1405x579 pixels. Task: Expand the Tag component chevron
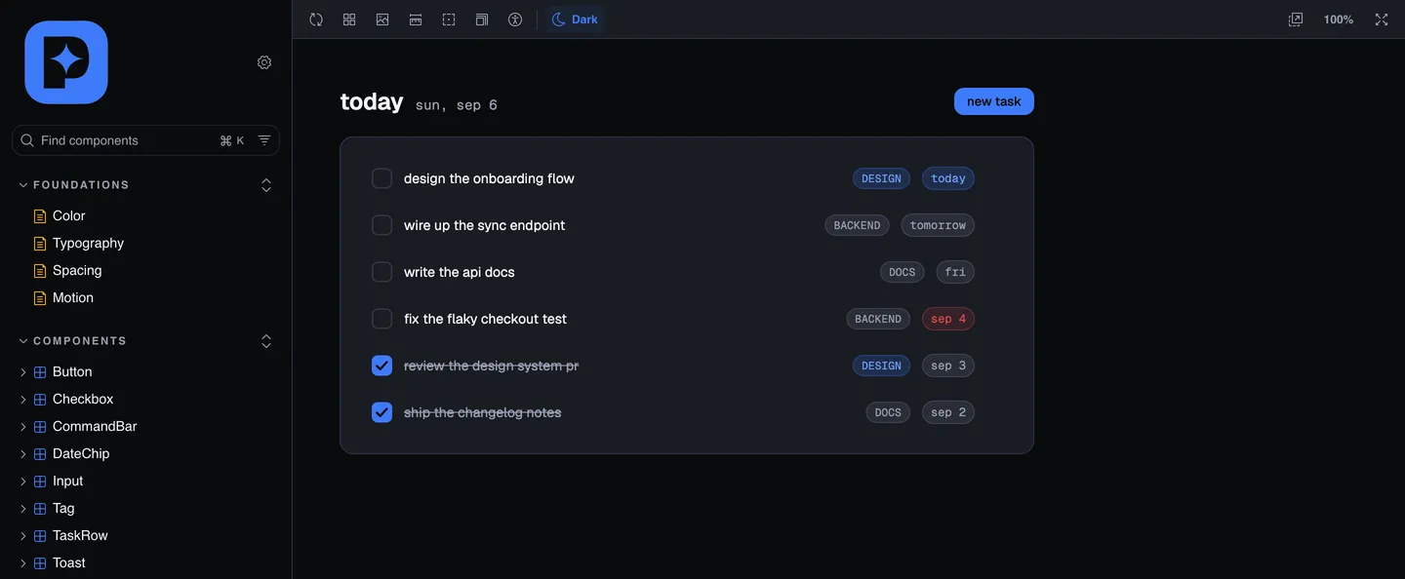pos(23,509)
